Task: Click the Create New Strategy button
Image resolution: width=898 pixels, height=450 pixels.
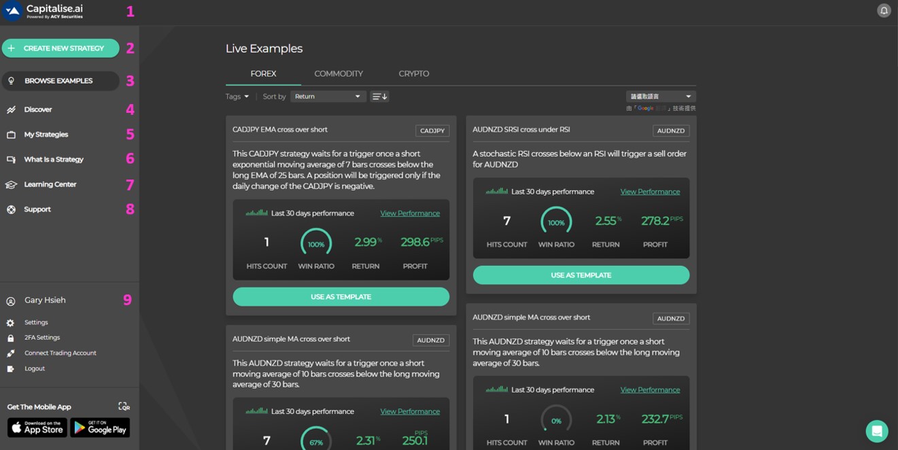Action: click(61, 48)
